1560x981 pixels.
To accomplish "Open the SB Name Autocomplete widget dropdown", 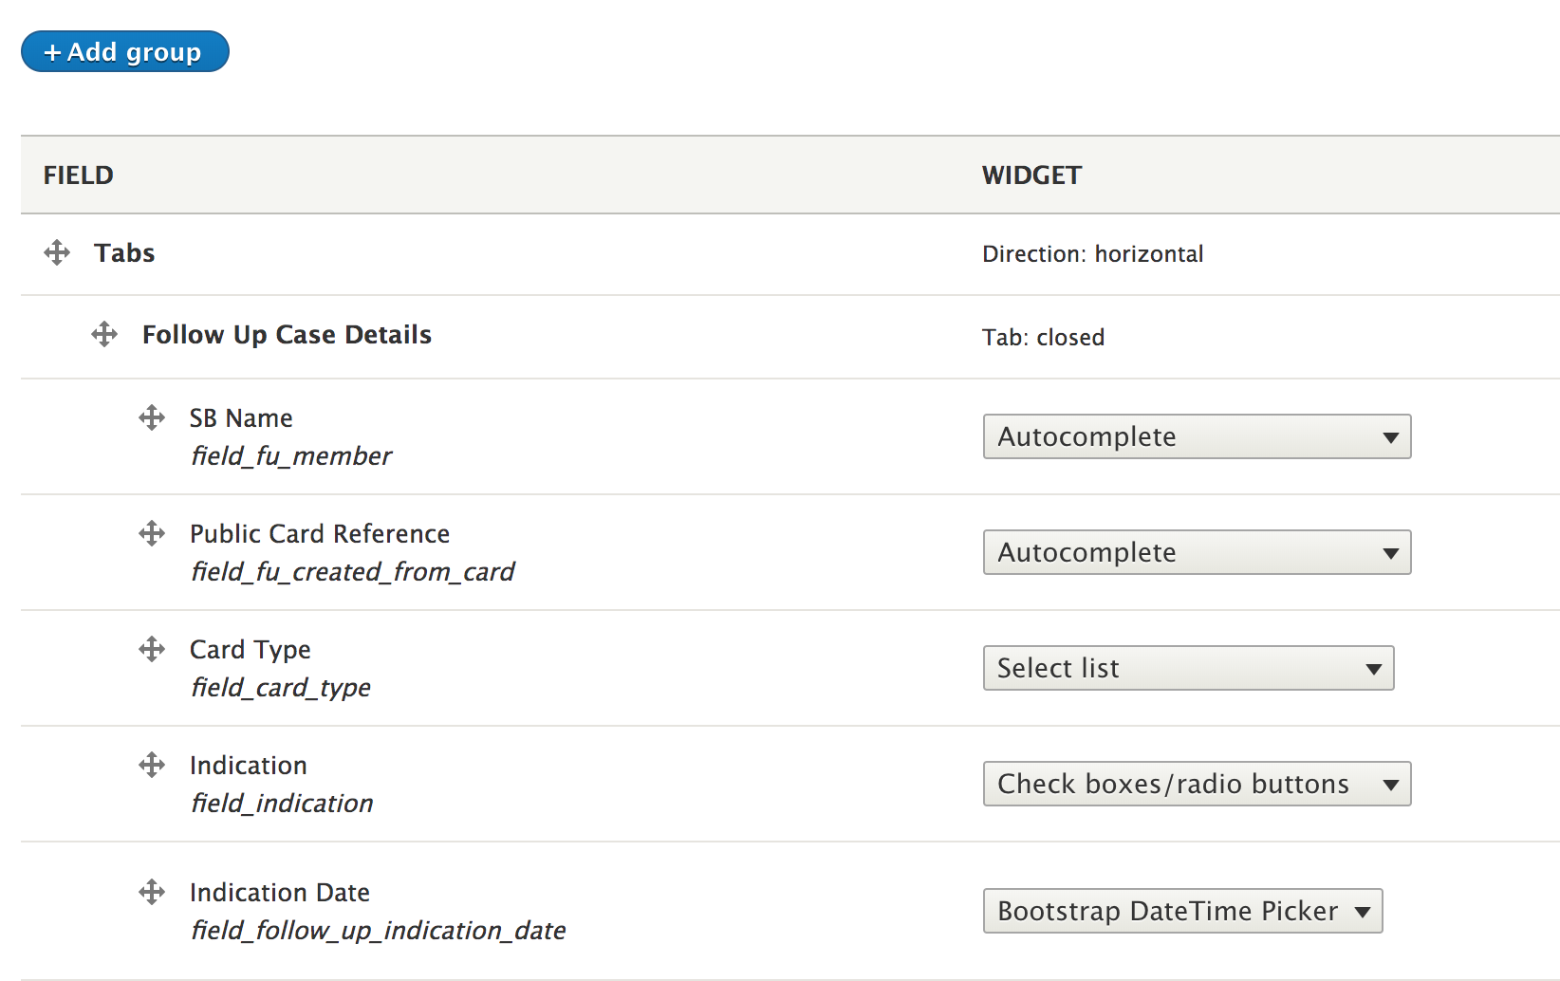I will click(x=1197, y=436).
